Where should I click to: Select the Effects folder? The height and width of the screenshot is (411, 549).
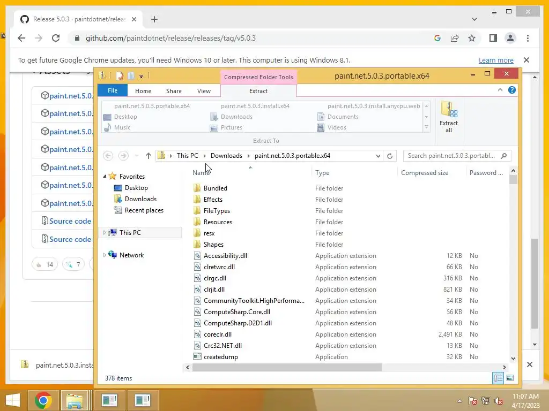(x=213, y=199)
